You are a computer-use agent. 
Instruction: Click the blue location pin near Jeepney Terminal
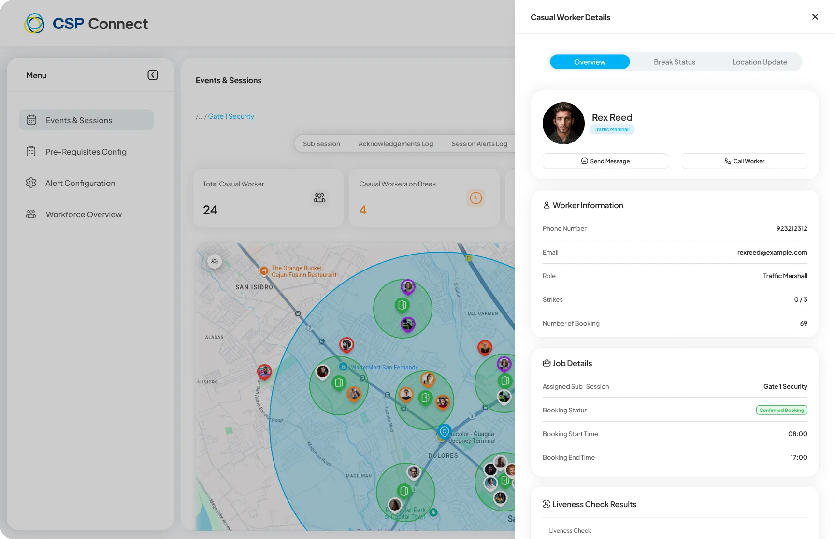pos(445,431)
